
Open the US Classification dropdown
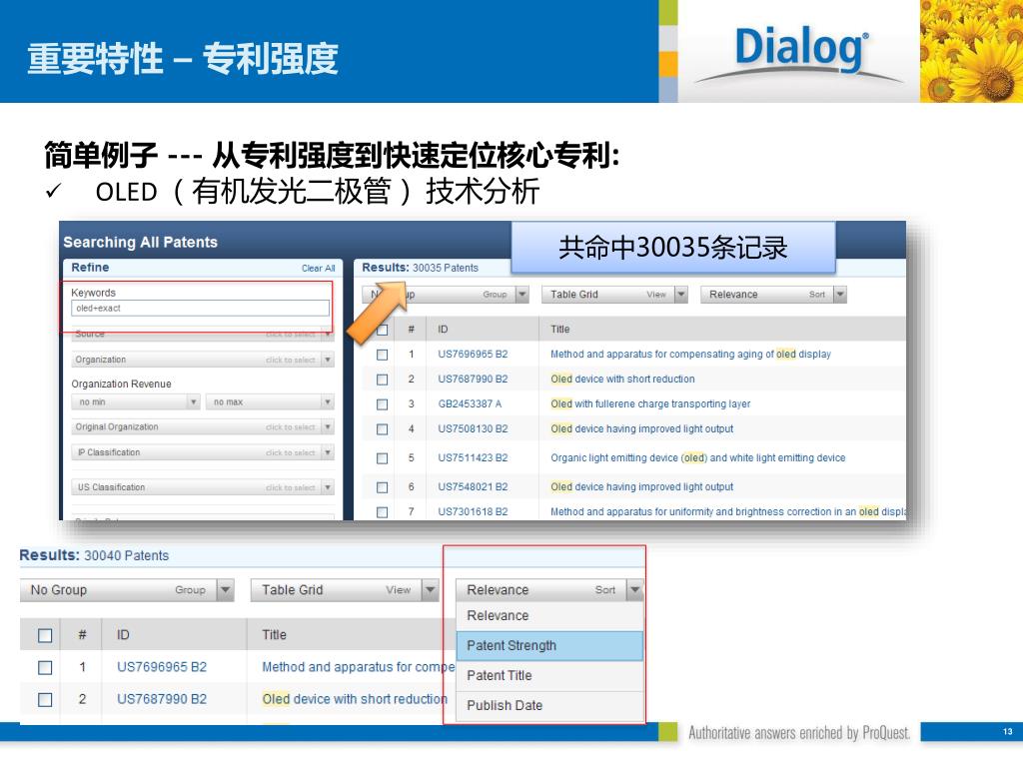pyautogui.click(x=202, y=487)
